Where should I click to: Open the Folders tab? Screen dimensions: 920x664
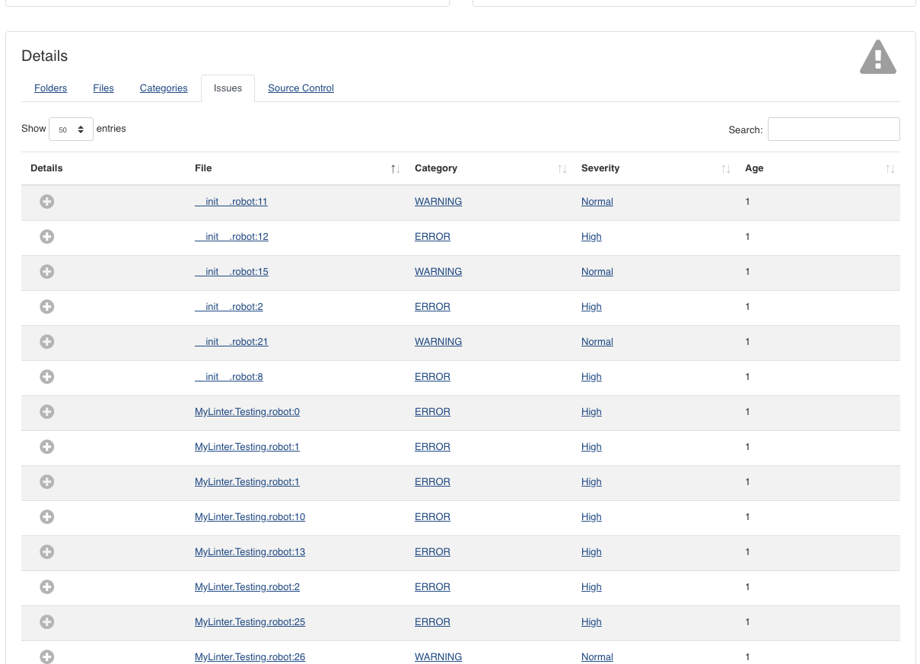tap(50, 88)
